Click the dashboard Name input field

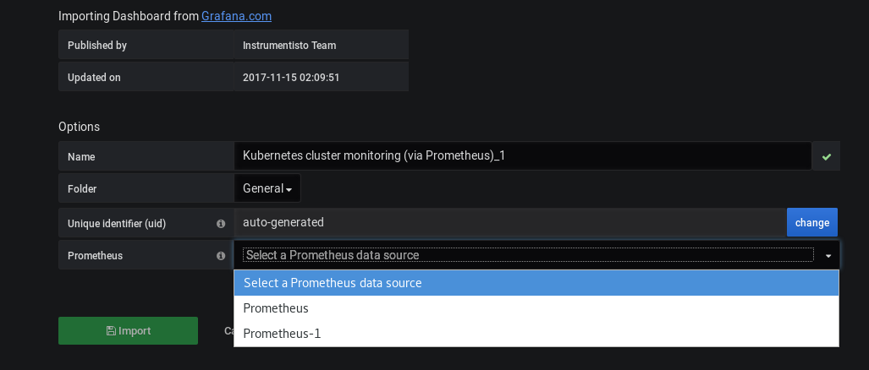521,155
